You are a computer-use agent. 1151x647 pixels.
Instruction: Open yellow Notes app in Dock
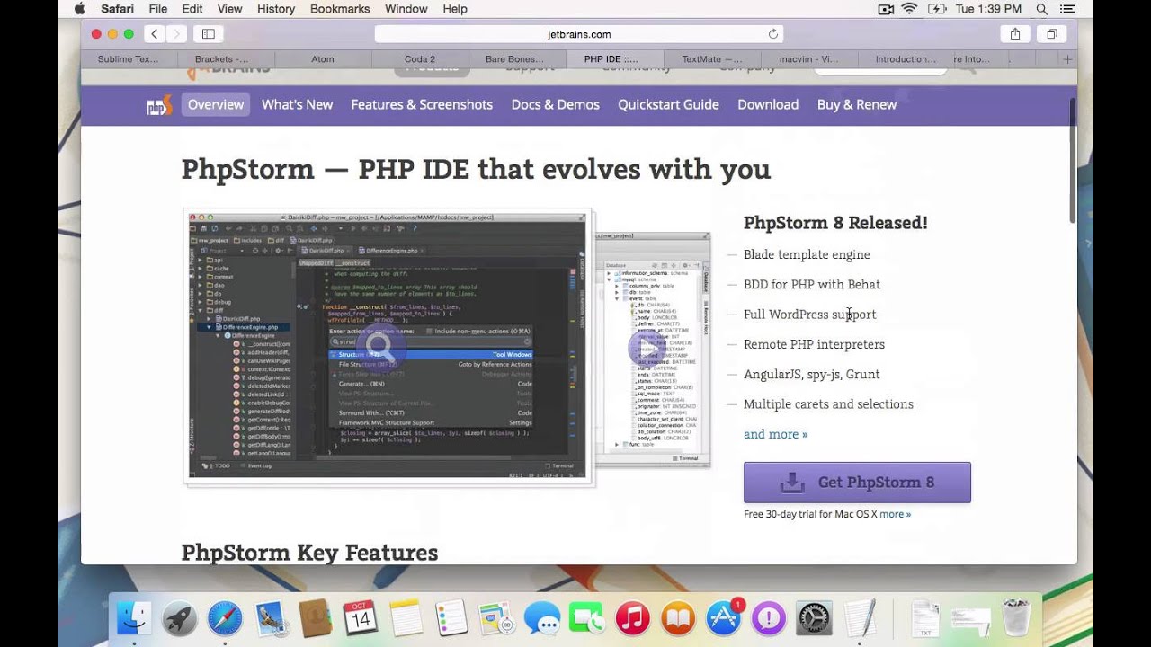click(x=406, y=618)
